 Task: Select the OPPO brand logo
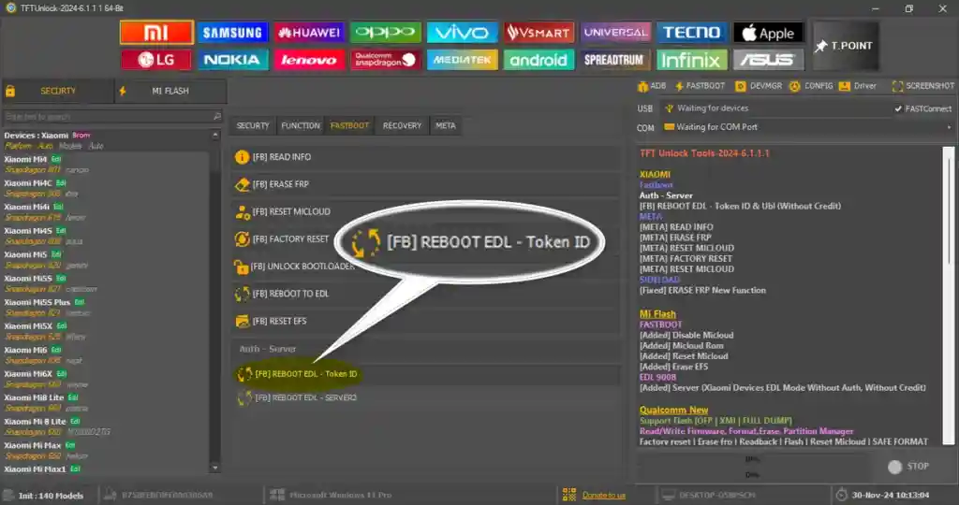(385, 33)
